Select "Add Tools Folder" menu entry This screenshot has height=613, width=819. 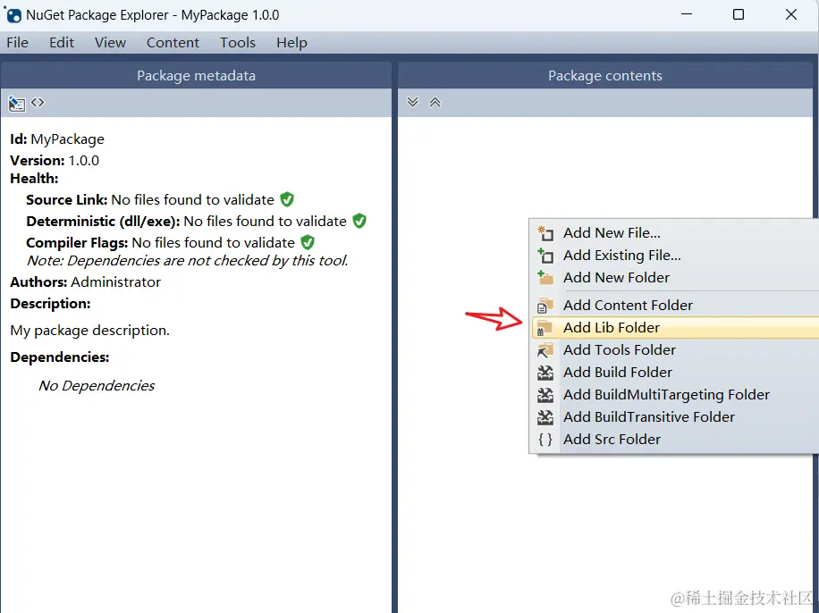(x=675, y=350)
